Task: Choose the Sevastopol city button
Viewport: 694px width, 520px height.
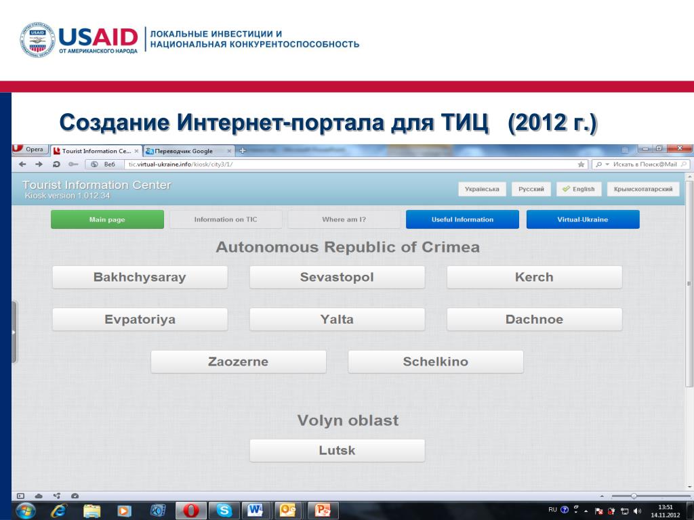Action: [337, 277]
